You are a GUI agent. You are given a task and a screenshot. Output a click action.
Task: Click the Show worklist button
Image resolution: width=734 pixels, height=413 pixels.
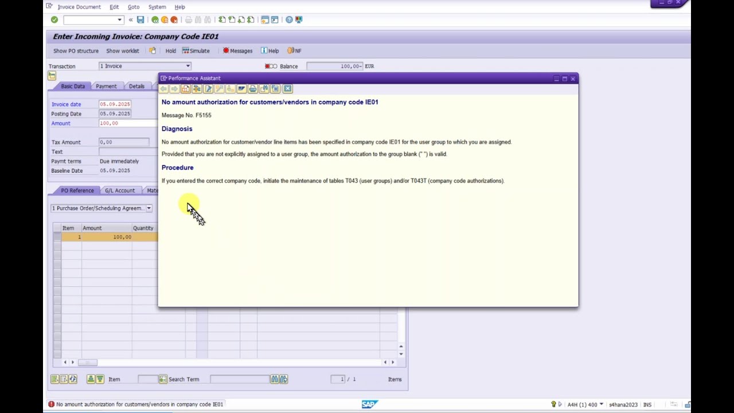[123, 50]
